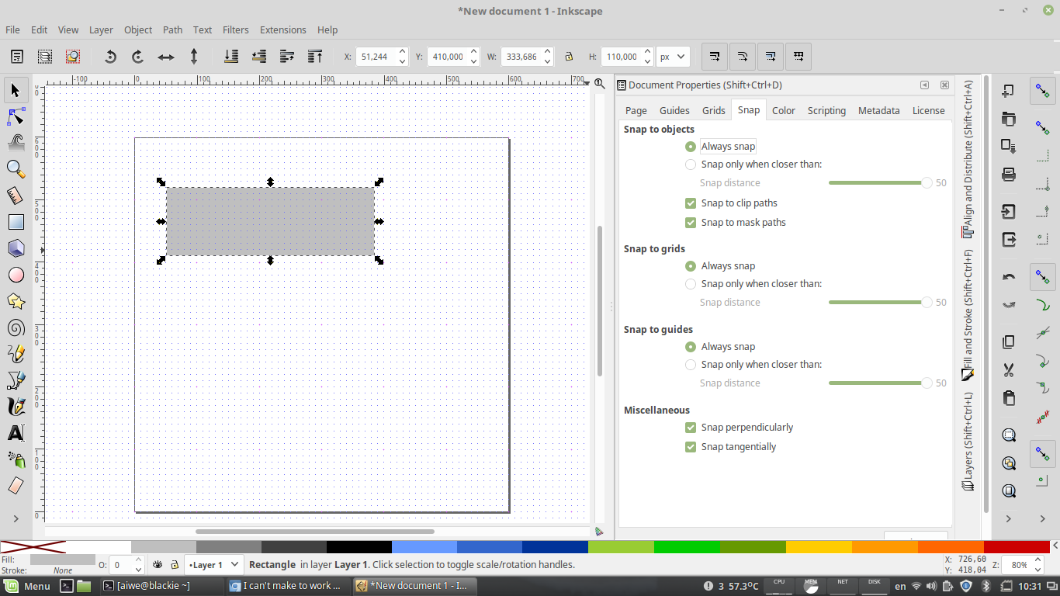
Task: Choose the Zoom magnifier tool
Action: pos(16,169)
